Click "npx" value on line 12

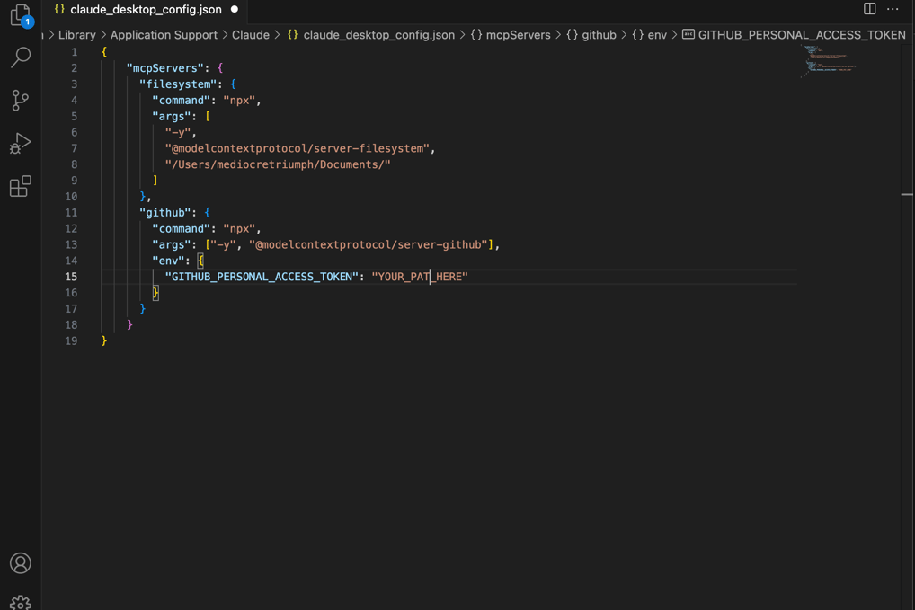(239, 228)
